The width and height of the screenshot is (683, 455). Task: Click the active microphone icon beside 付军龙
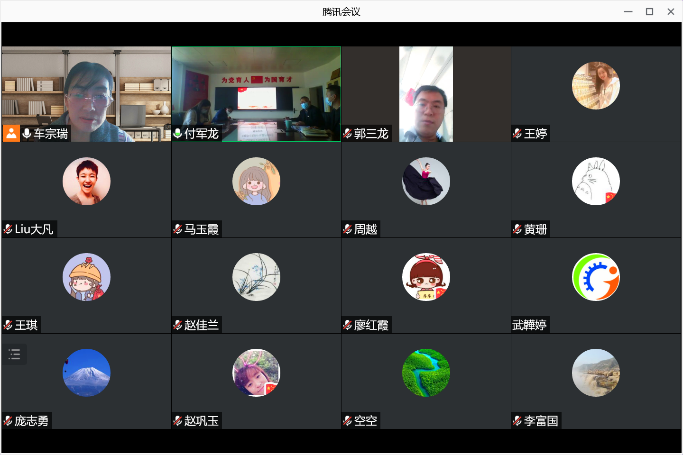point(178,134)
